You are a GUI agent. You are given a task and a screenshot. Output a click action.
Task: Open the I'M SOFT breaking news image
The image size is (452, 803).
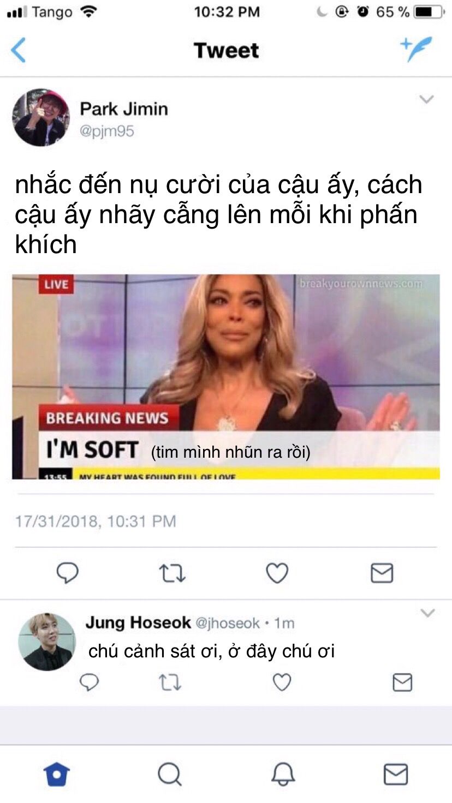pyautogui.click(x=226, y=376)
